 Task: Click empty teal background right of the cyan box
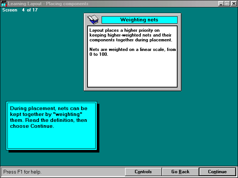(167, 126)
